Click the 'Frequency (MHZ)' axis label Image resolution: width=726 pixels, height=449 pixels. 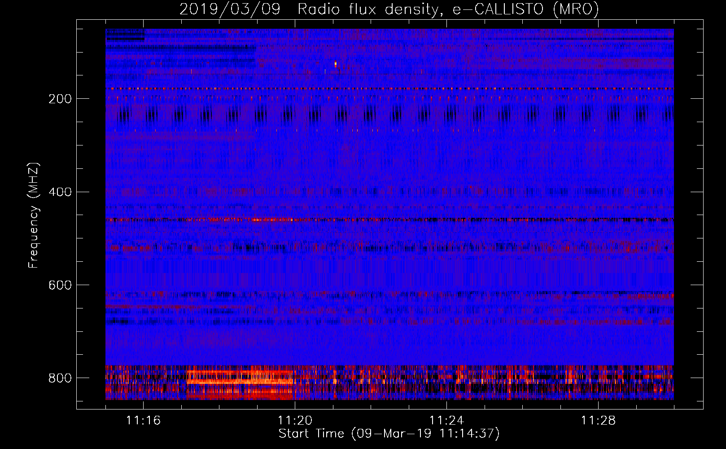[x=34, y=215]
